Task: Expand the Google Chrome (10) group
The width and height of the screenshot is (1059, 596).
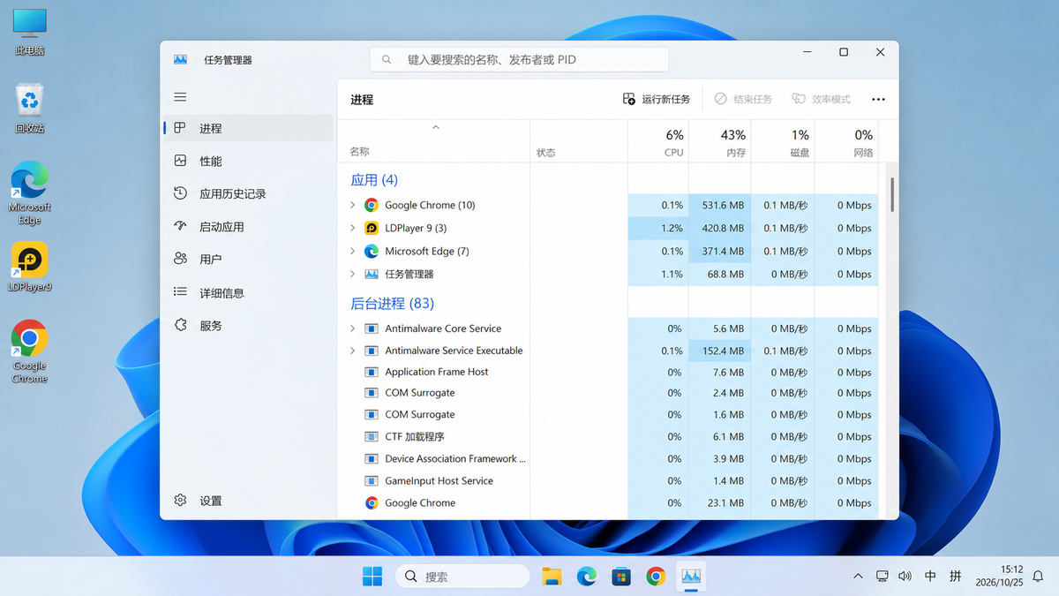Action: coord(352,205)
